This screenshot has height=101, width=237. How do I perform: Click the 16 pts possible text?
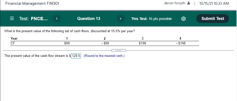pos(160,19)
